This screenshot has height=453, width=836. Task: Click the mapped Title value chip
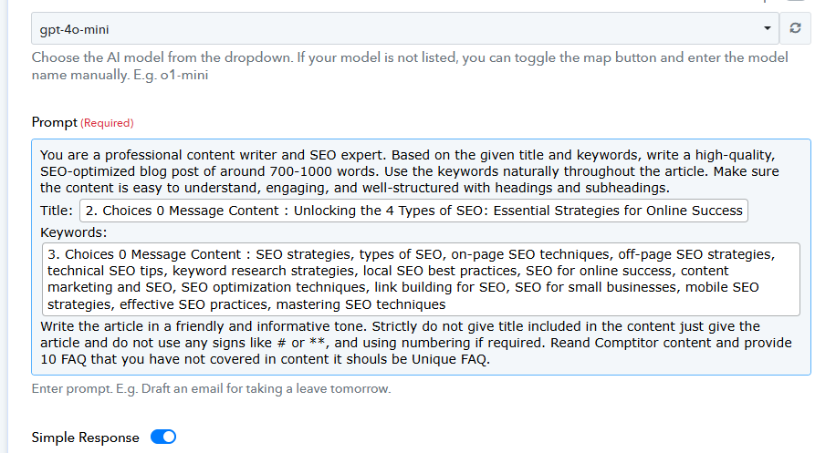tap(413, 211)
